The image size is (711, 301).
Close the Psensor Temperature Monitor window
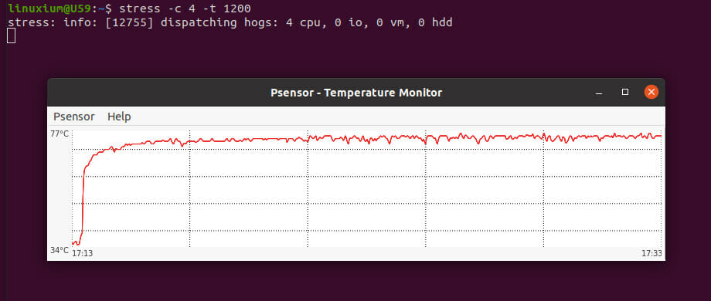click(x=651, y=92)
